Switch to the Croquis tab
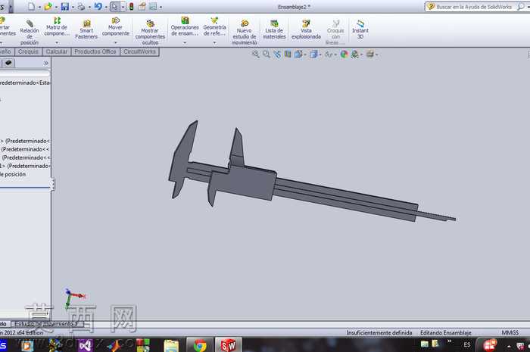530x352 pixels. click(x=28, y=51)
